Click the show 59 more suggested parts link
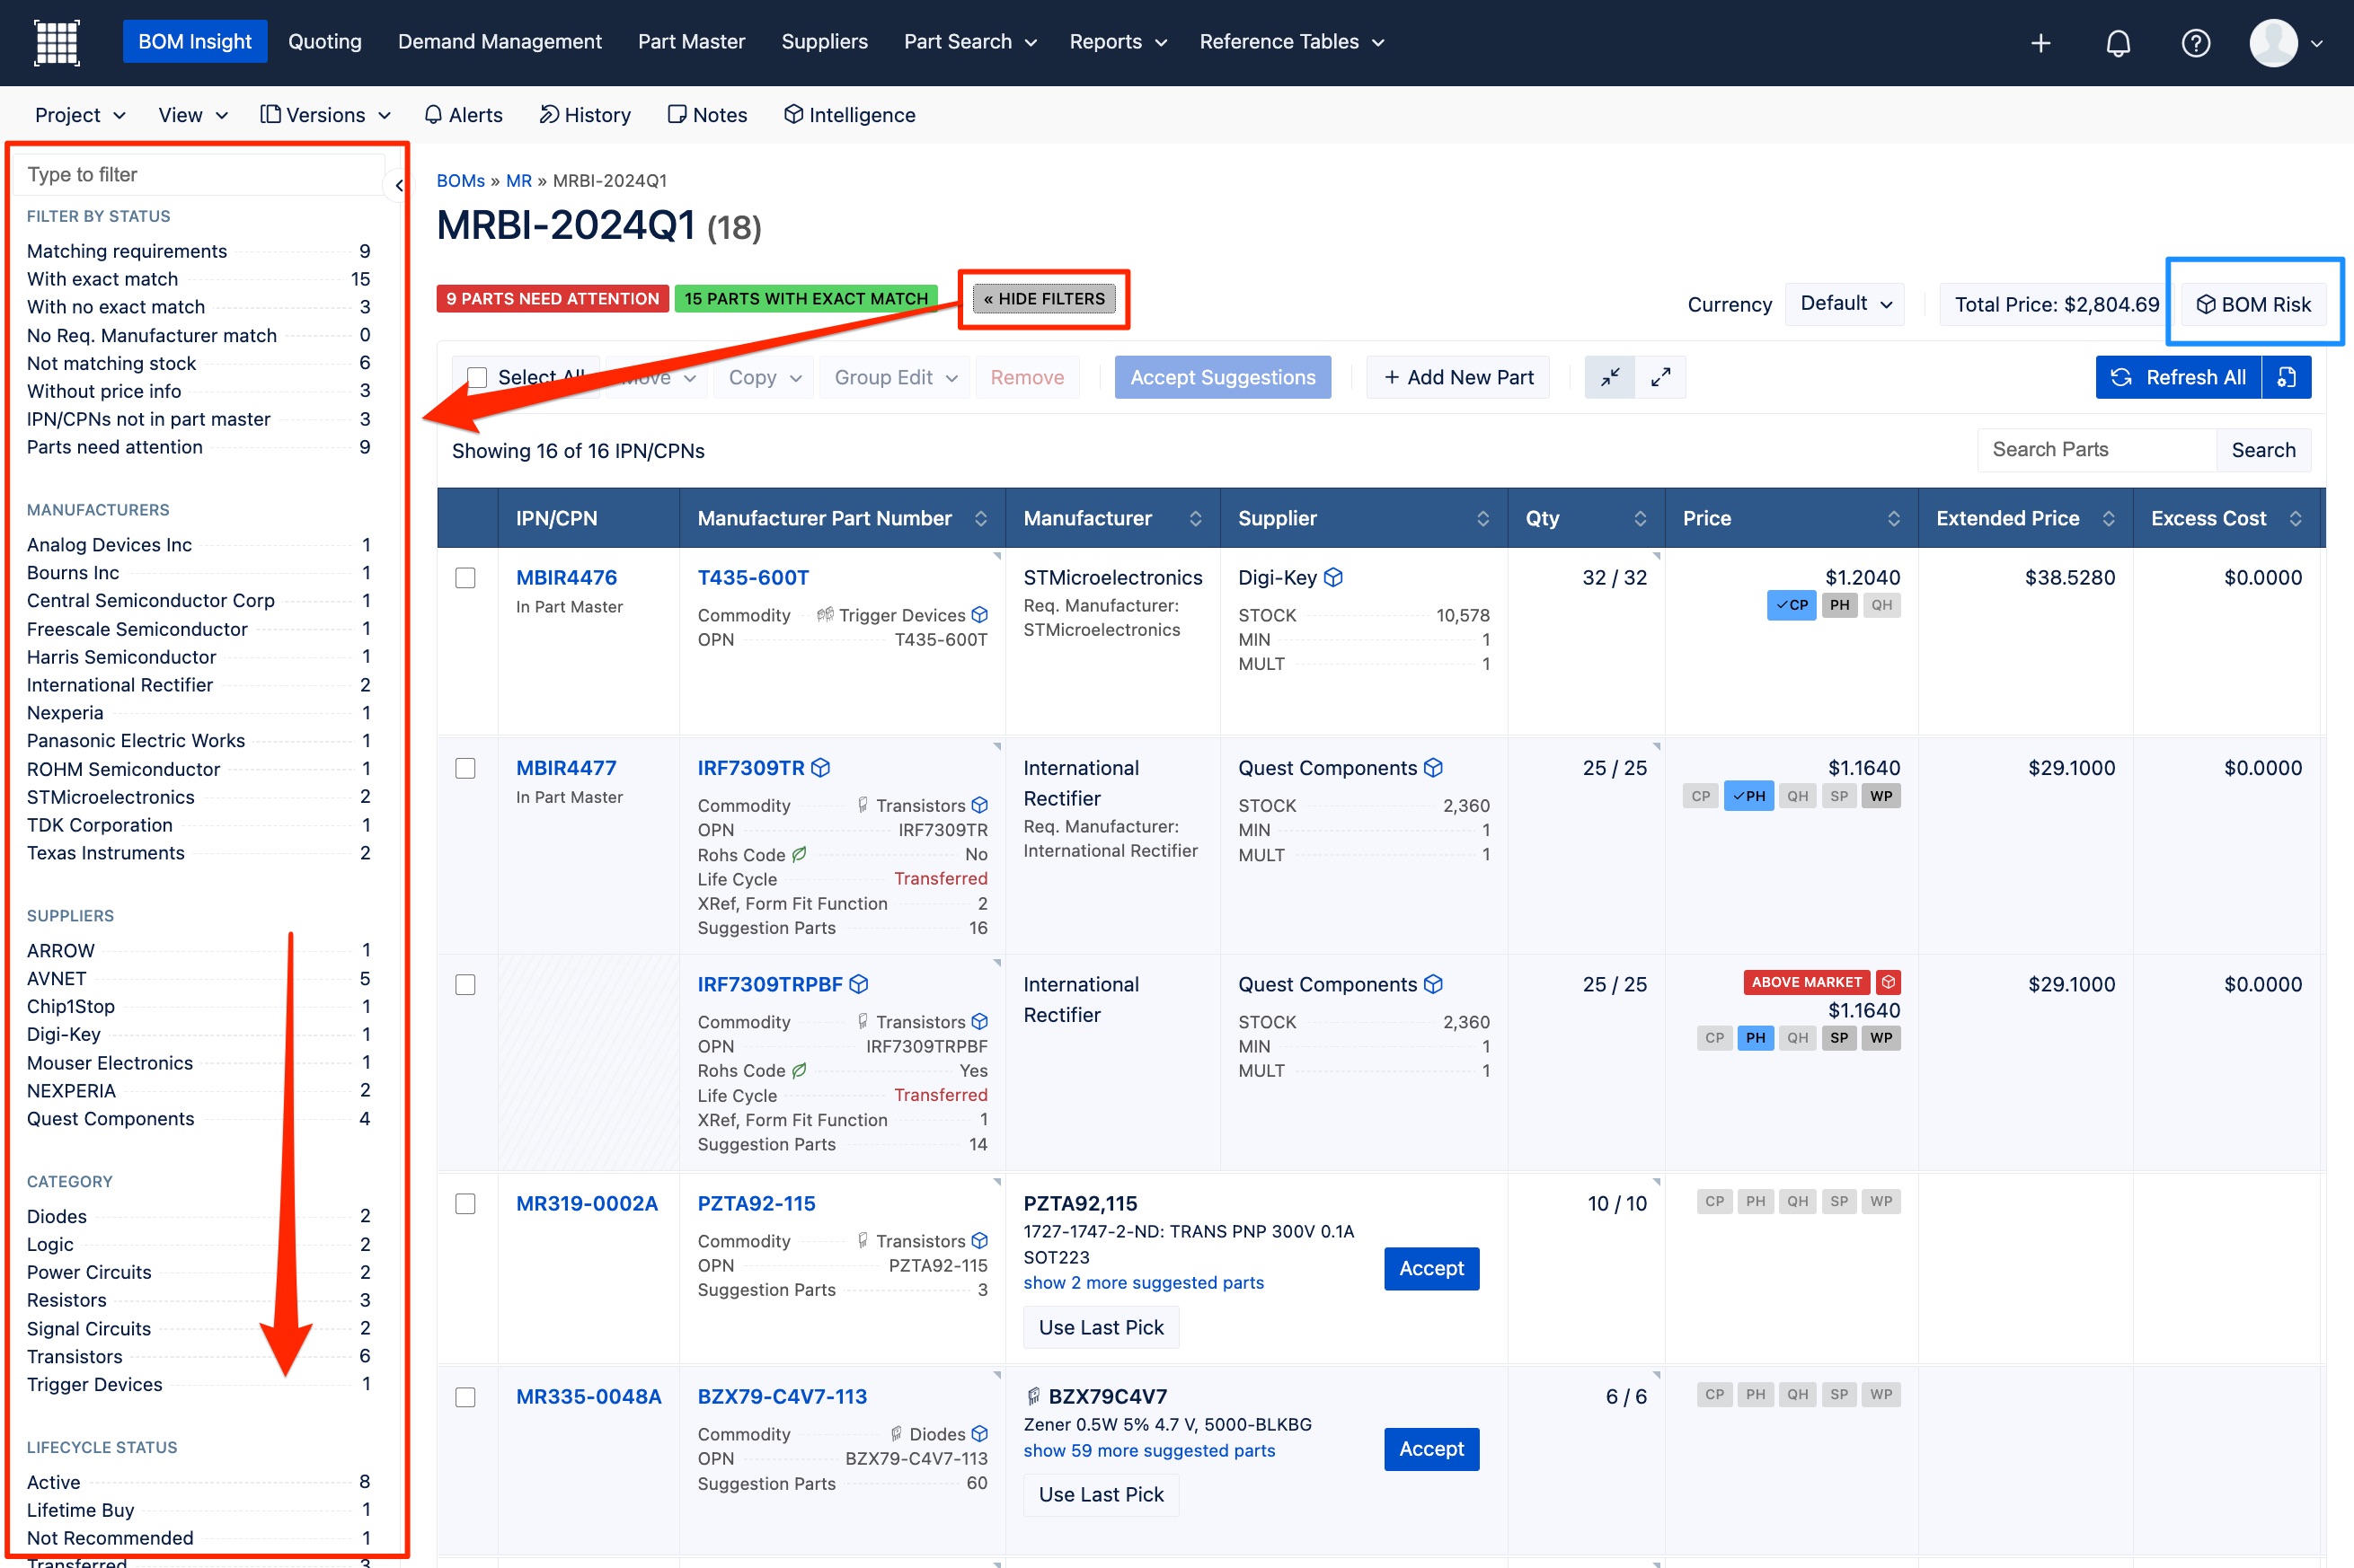The image size is (2354, 1568). click(x=1148, y=1450)
